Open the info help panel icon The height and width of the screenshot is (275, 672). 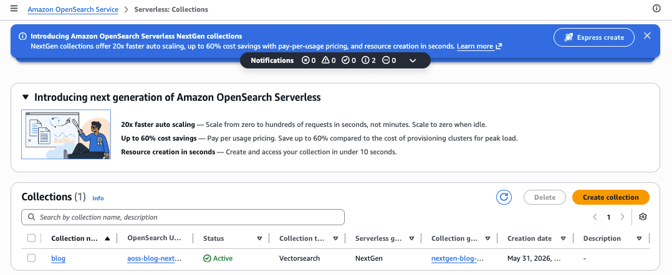656,9
